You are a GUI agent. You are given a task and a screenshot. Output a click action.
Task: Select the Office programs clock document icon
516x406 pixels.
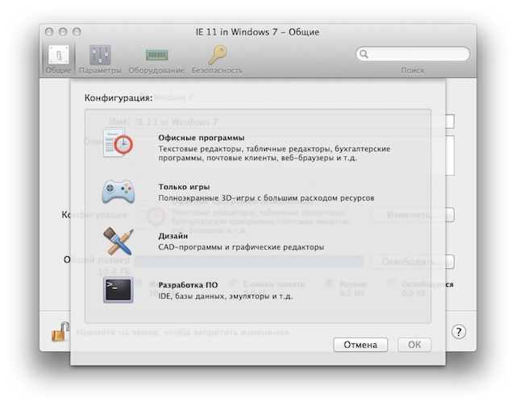(x=118, y=143)
